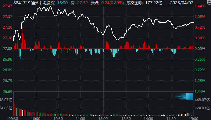Click the change value 0.24(0.89%)
The image size is (211, 120).
[113, 3]
